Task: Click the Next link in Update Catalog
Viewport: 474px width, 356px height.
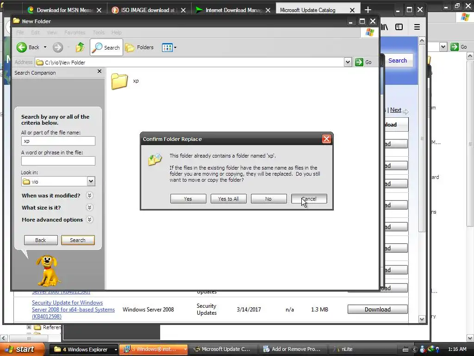Action: pyautogui.click(x=395, y=110)
